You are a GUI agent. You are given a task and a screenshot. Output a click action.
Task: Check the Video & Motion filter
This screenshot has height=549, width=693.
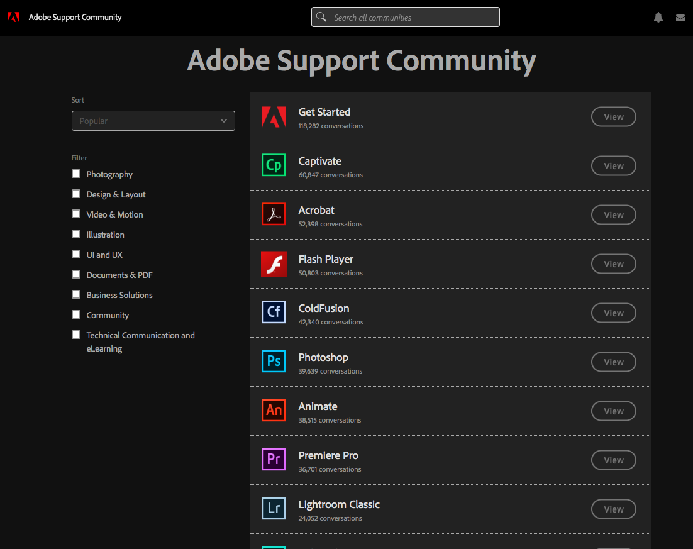pyautogui.click(x=75, y=214)
